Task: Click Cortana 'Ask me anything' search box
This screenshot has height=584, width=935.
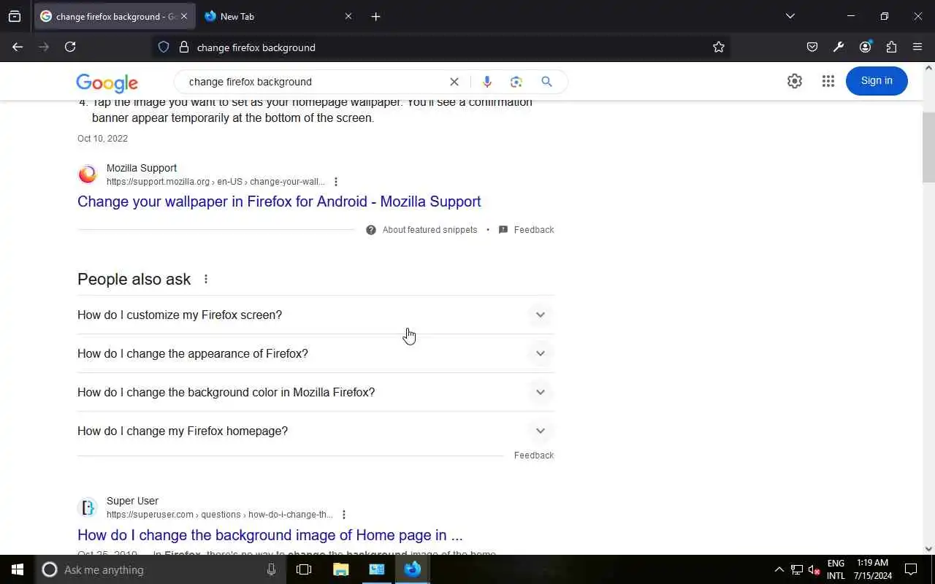Action: coord(161,569)
